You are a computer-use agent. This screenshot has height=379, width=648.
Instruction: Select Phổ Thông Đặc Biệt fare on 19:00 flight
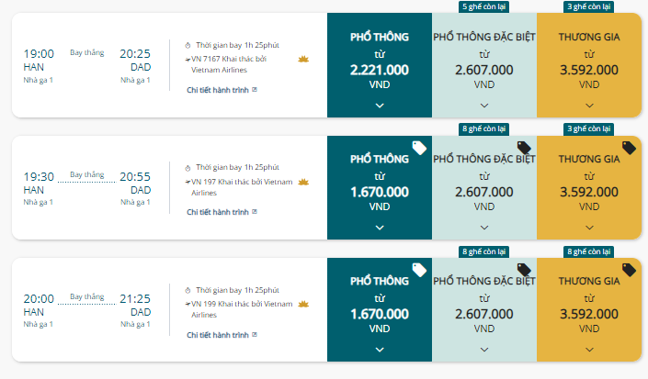point(484,65)
